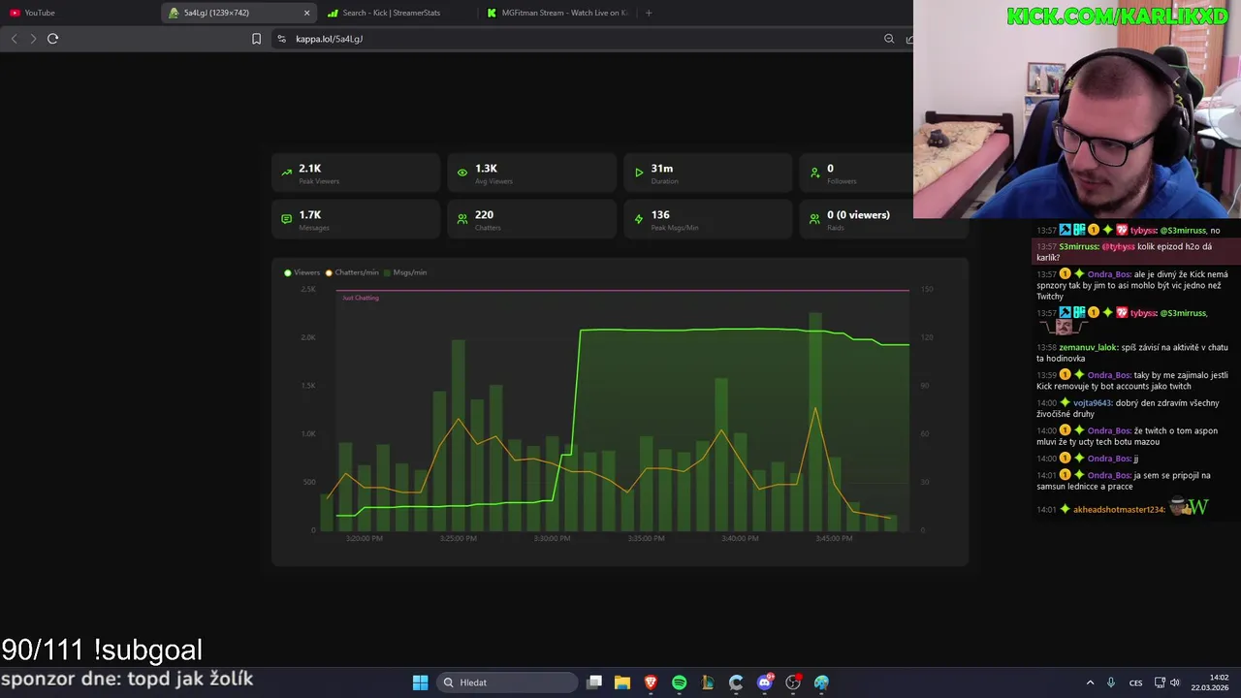Click the streamer webcam overlay
1241x698 pixels.
click(1076, 109)
